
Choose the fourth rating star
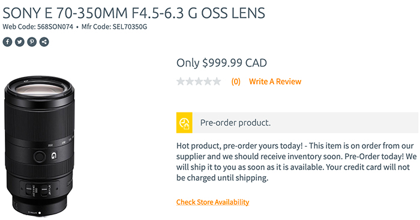[x=208, y=81]
